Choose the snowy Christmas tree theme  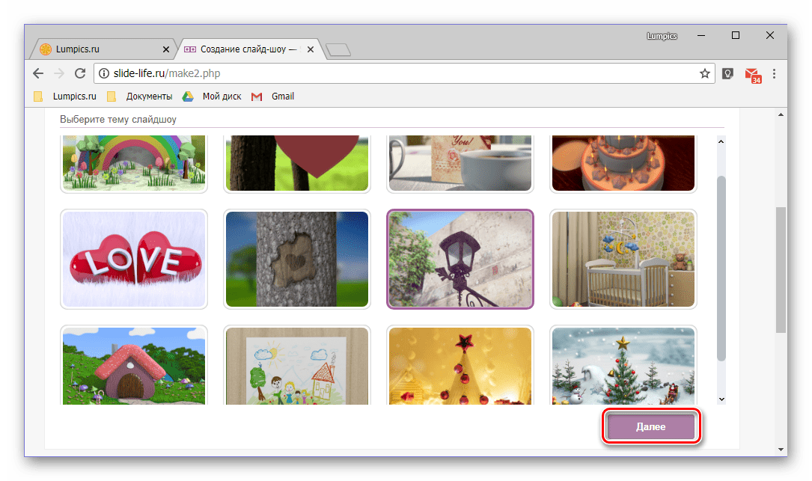click(x=623, y=365)
